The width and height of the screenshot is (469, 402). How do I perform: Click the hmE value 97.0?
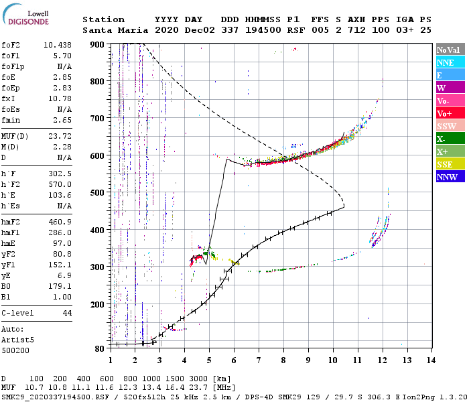click(62, 243)
